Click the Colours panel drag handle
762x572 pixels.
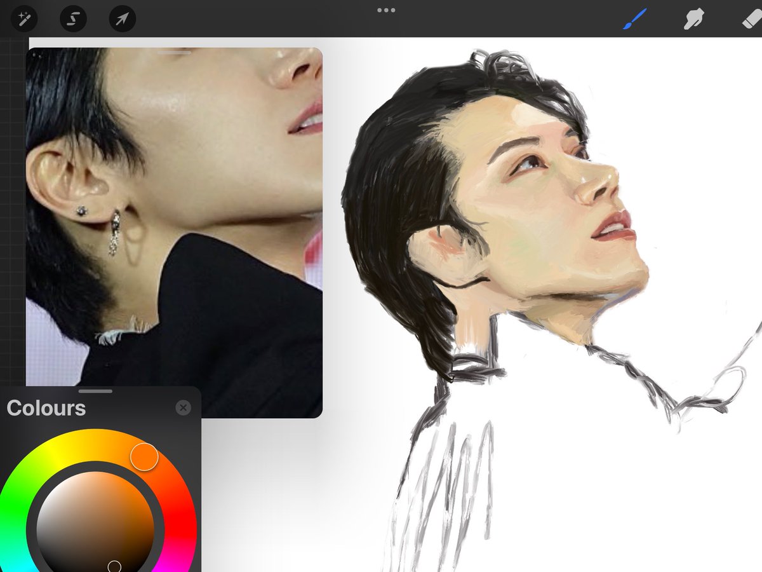[96, 391]
